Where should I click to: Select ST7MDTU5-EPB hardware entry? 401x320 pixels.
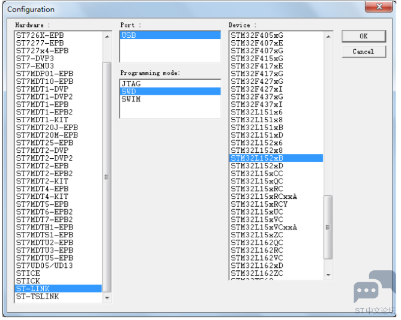pos(58,258)
